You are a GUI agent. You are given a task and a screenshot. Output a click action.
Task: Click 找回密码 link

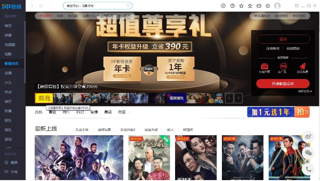point(293,49)
